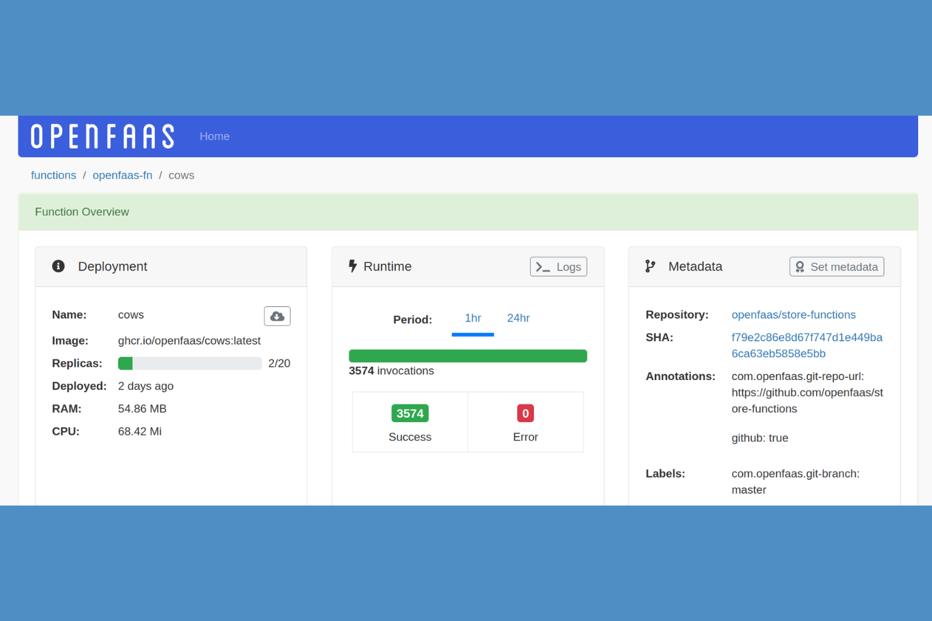Click the Name value 'cows' in Deployment

tap(131, 315)
